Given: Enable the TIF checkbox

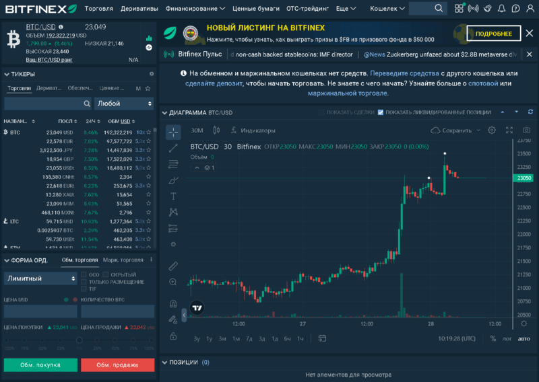Looking at the screenshot, I should click(84, 289).
